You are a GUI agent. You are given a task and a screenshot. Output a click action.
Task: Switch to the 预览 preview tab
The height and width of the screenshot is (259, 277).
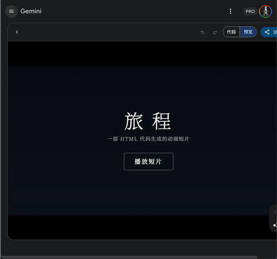(248, 32)
